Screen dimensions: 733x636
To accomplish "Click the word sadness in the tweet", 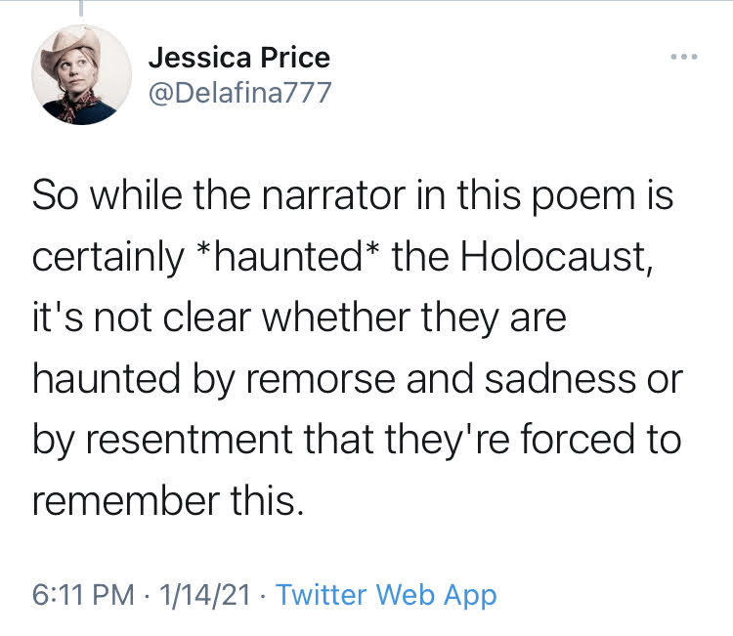I will 560,379.
